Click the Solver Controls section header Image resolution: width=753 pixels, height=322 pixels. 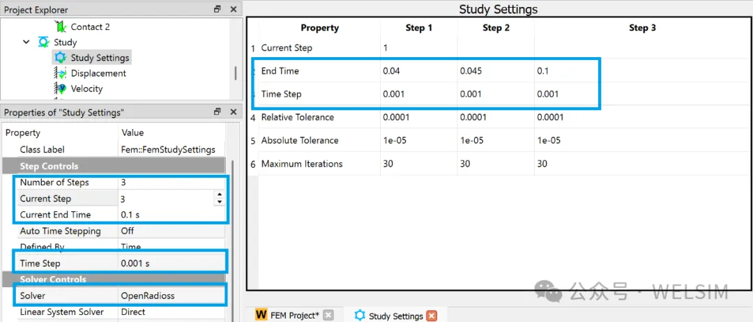click(x=114, y=279)
